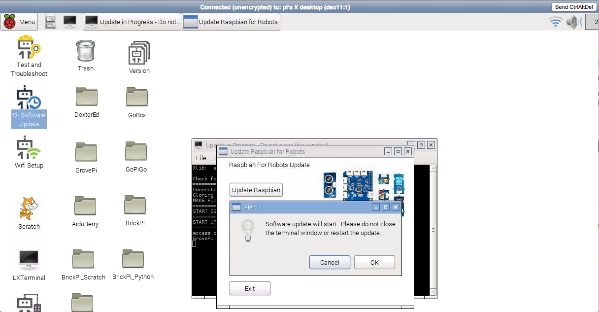Click the Update Raspbian button
The width and height of the screenshot is (599, 312).
click(x=256, y=190)
